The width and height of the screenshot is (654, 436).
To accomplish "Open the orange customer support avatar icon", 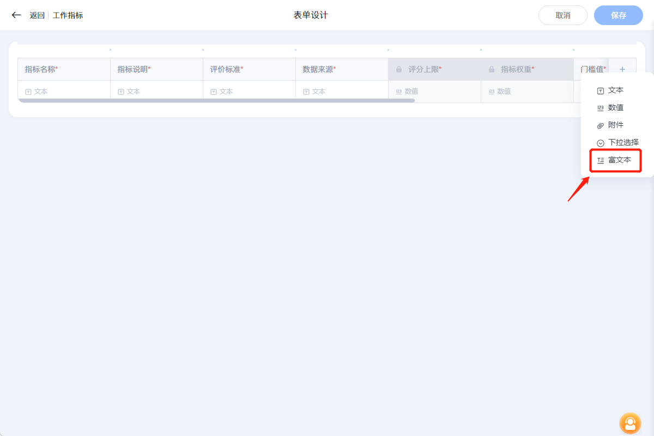I will coord(630,423).
